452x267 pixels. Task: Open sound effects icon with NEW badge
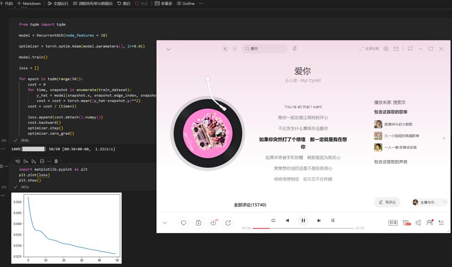pos(407,223)
